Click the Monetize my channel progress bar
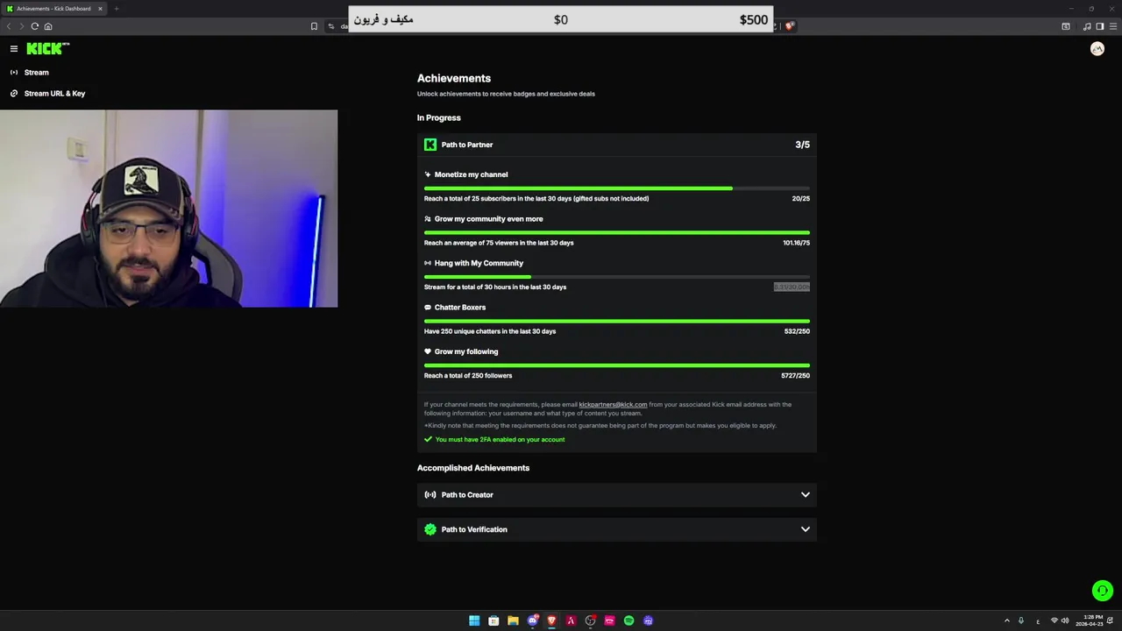This screenshot has height=631, width=1122. tap(617, 188)
